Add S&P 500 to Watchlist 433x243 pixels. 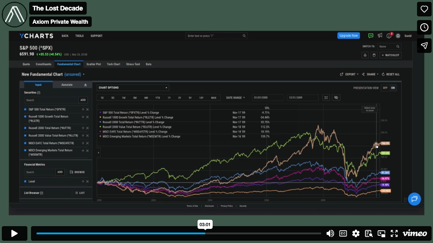pos(390,55)
